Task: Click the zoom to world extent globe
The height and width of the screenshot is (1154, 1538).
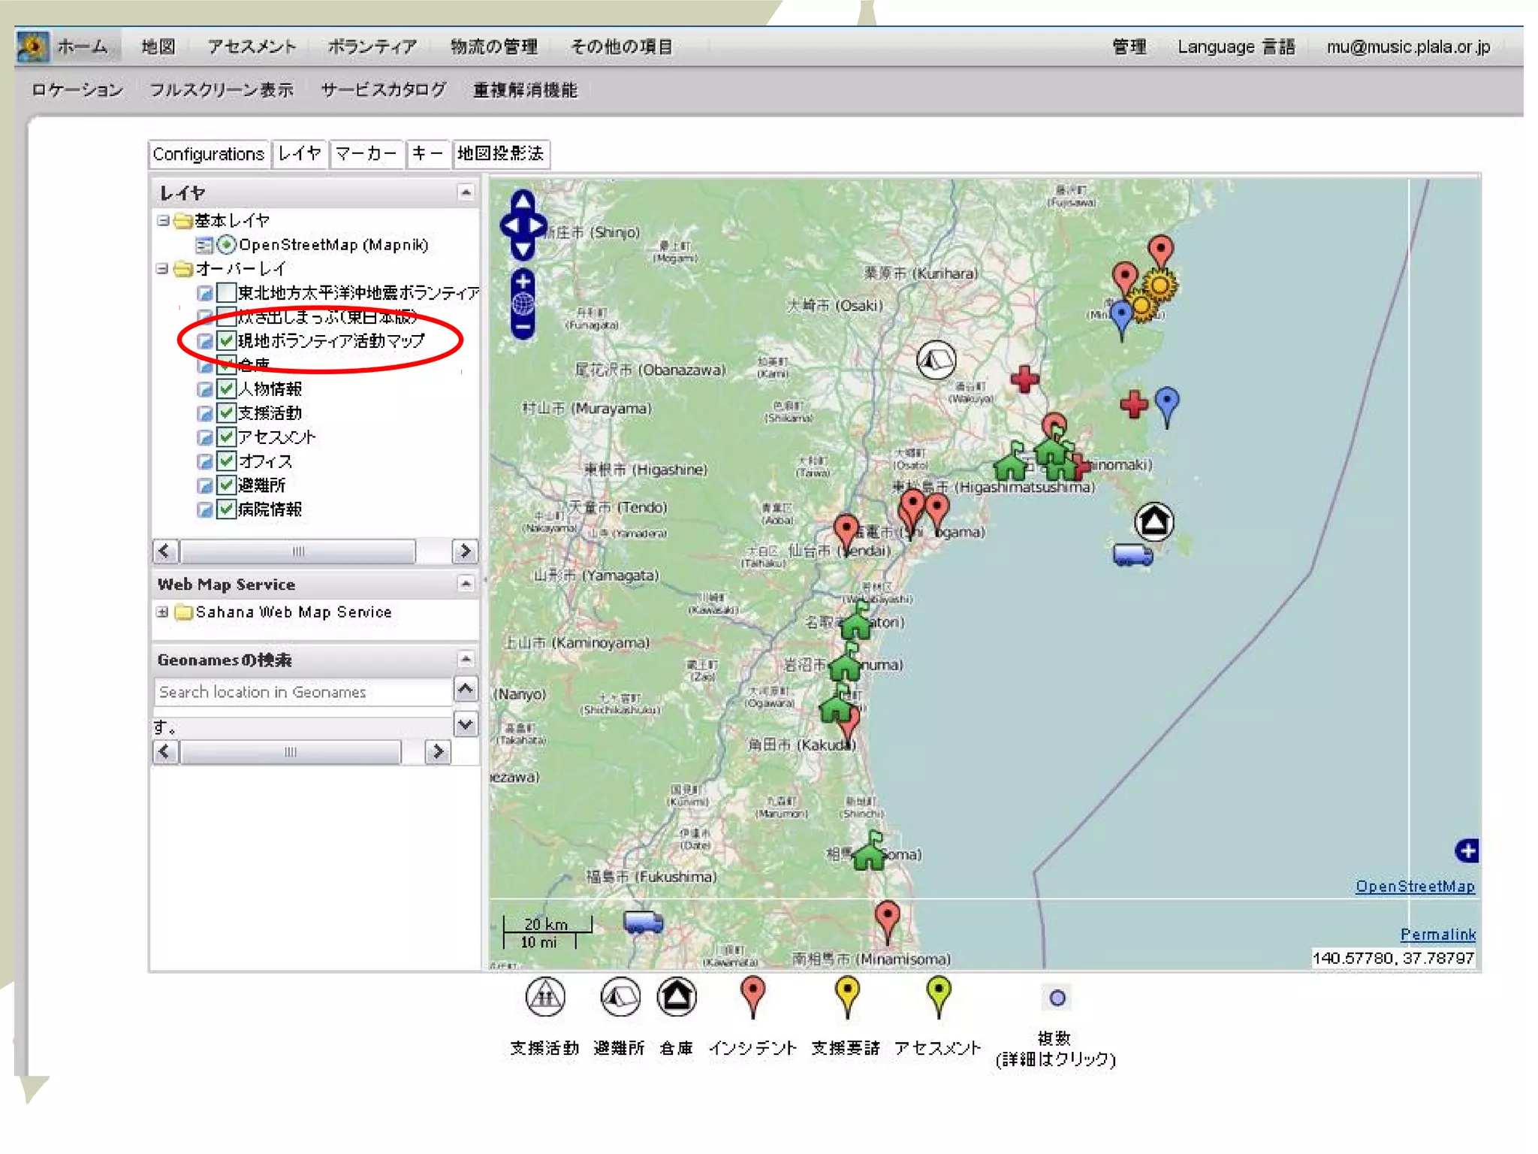Action: [x=523, y=304]
